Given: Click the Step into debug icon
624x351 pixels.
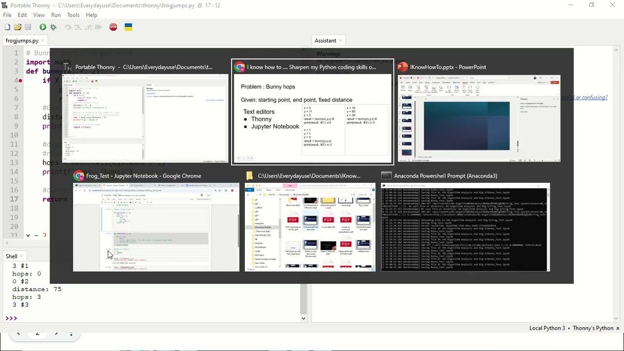Looking at the screenshot, I should tap(78, 27).
